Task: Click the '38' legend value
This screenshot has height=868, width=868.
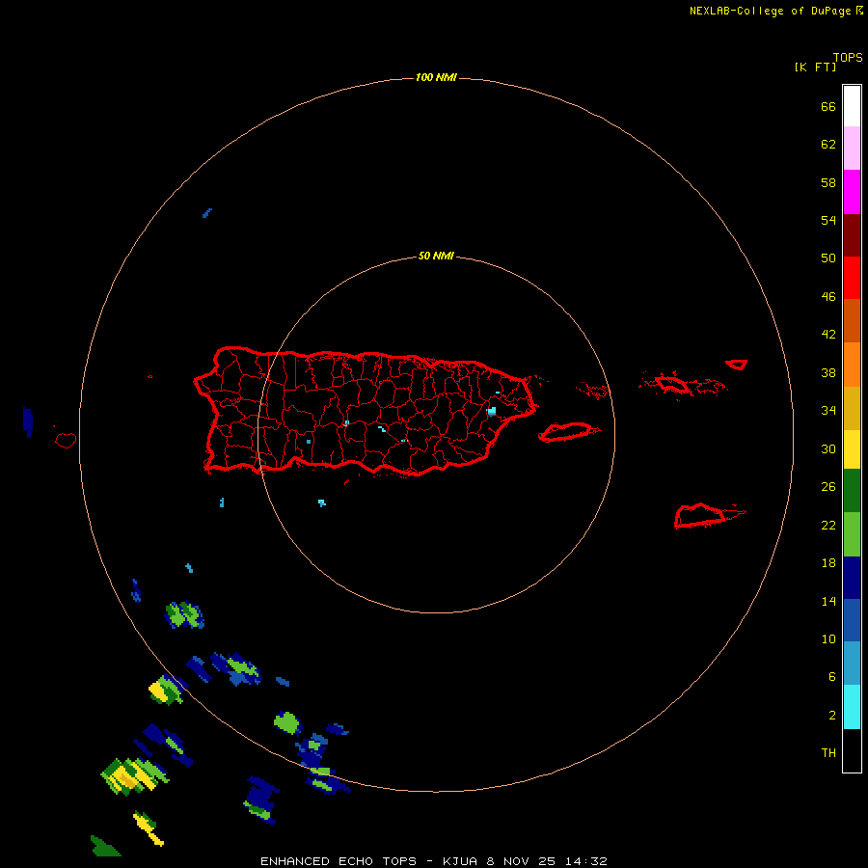Action: click(x=828, y=372)
